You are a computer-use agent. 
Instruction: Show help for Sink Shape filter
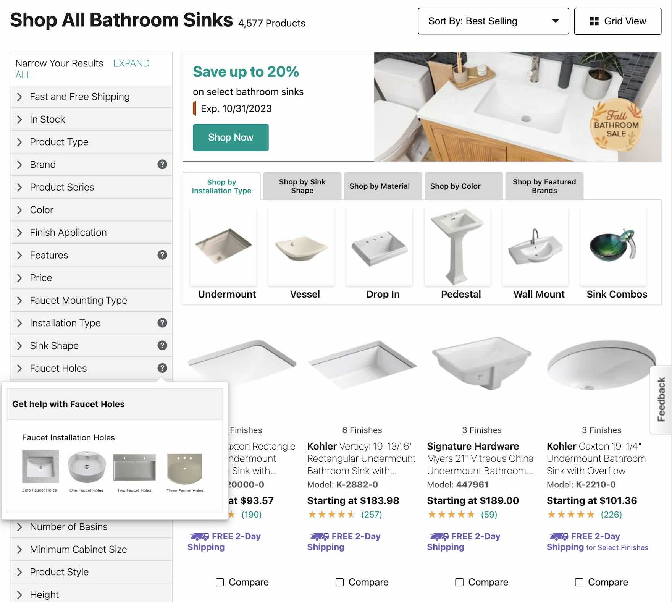[x=162, y=345]
